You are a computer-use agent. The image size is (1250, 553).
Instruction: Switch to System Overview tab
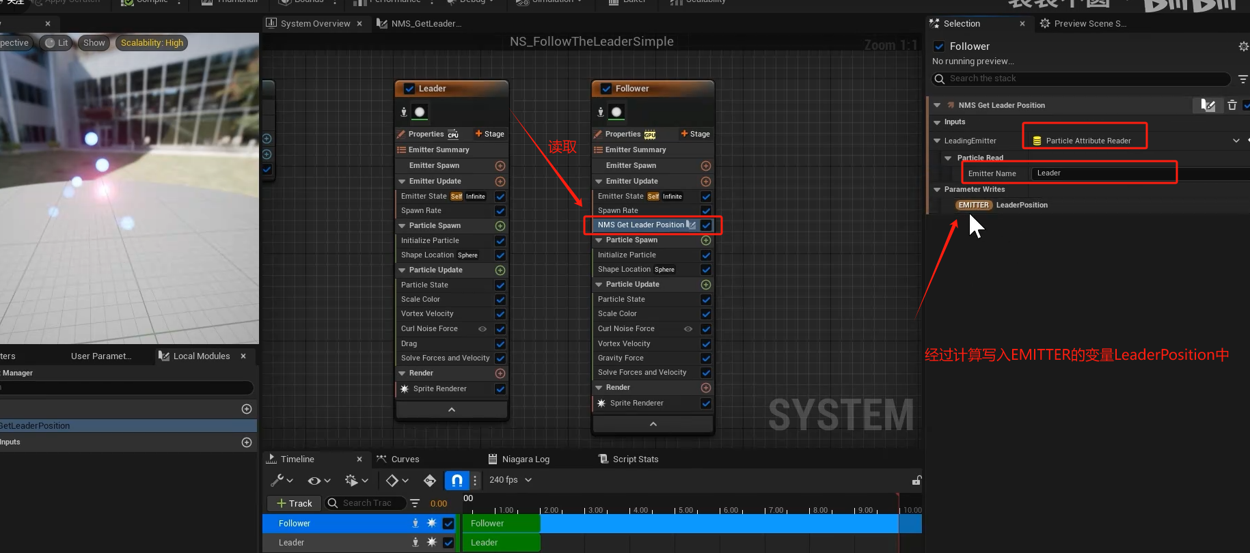[315, 24]
